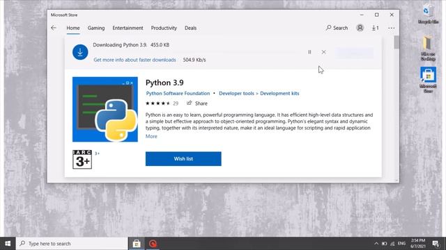Open Search in Microsoft Store
Viewport: 446px width, 250px height.
337,28
